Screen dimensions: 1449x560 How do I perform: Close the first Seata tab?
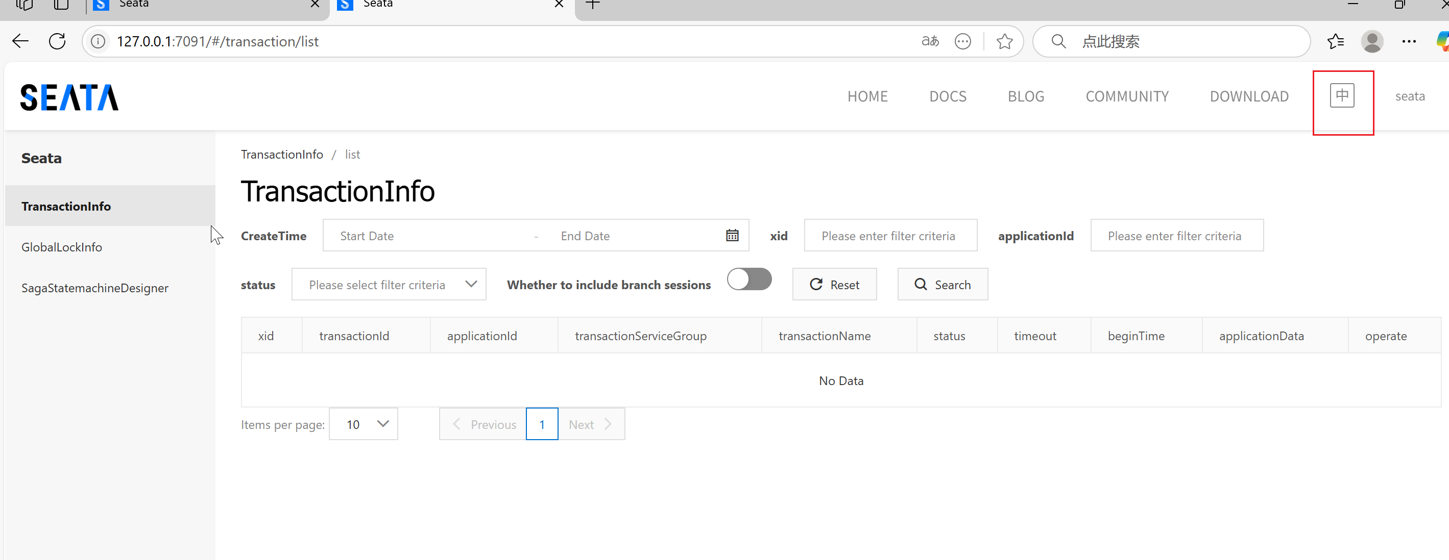coord(315,4)
